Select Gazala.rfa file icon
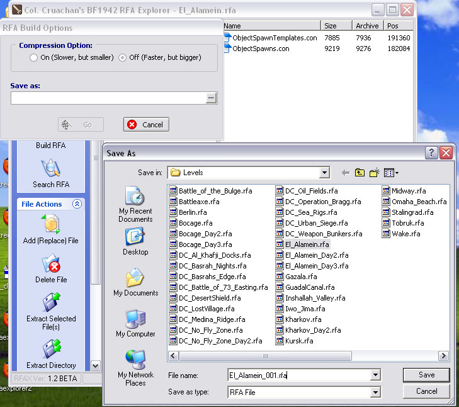The height and width of the screenshot is (407, 459). [280, 277]
